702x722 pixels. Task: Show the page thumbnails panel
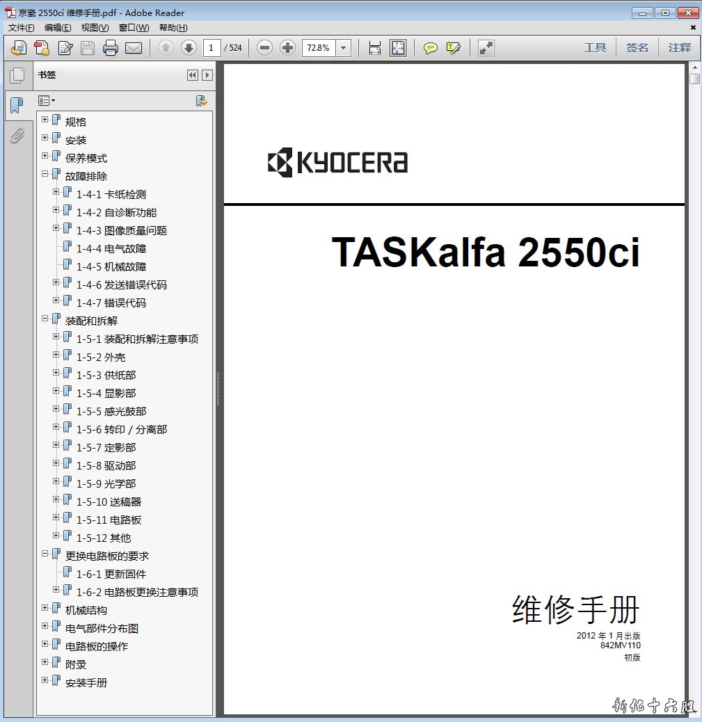[17, 75]
